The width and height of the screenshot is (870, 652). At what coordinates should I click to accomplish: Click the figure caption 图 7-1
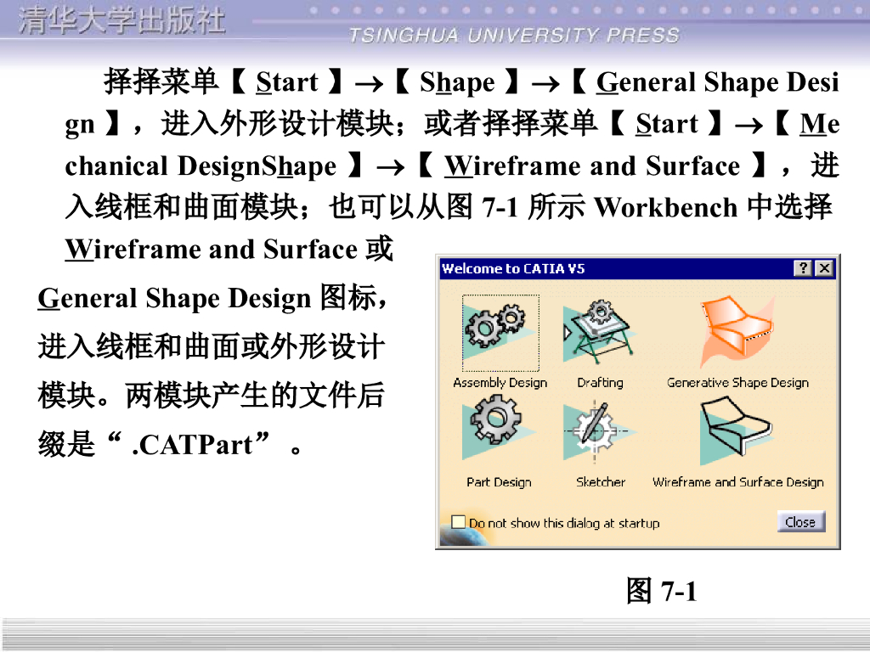[661, 591]
